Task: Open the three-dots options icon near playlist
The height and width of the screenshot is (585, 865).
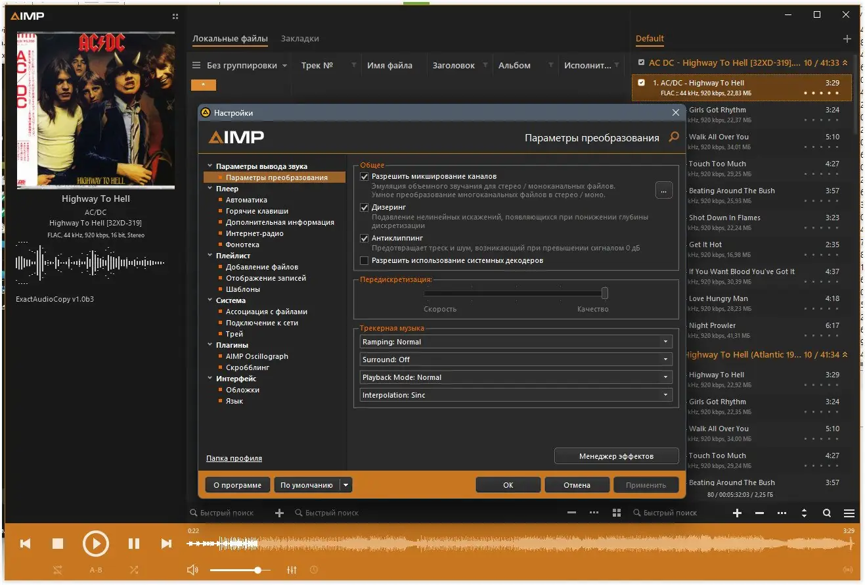Action: pyautogui.click(x=782, y=513)
